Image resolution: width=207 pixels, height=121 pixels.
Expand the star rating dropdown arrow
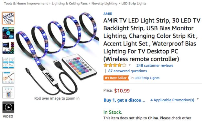130,65
